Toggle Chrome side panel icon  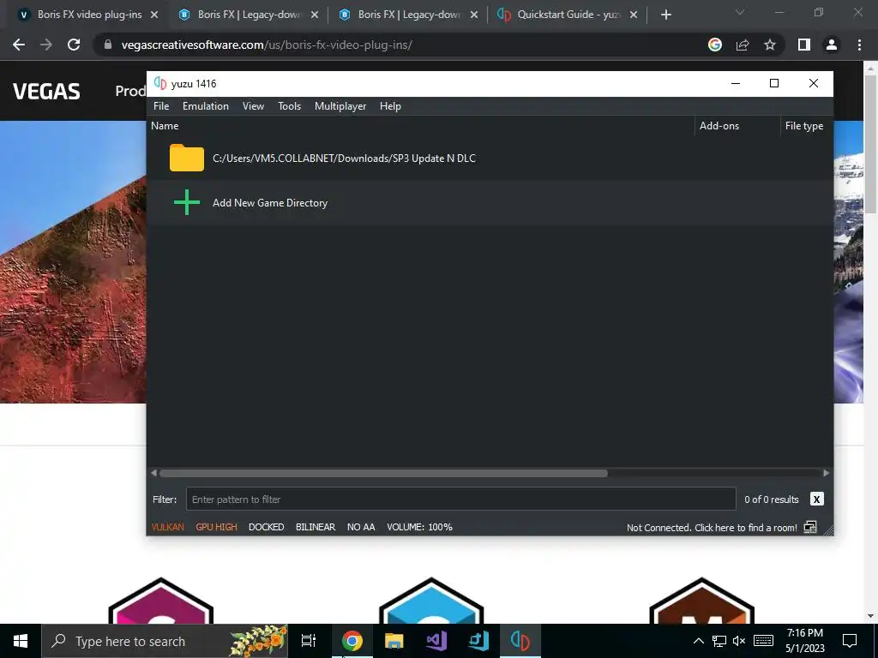click(x=804, y=45)
